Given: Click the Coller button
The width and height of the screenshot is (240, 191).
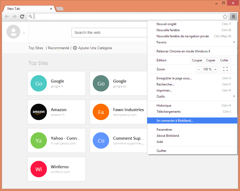Looking at the screenshot, I should [x=224, y=60].
